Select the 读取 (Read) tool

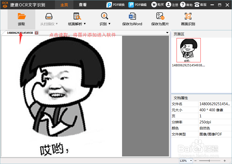21,19
